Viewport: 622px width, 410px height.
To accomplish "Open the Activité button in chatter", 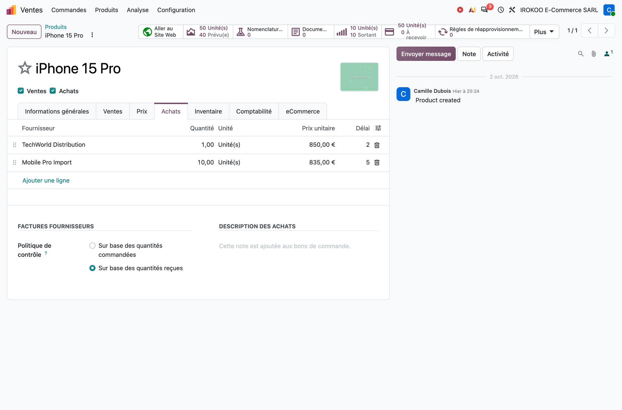I will 498,54.
